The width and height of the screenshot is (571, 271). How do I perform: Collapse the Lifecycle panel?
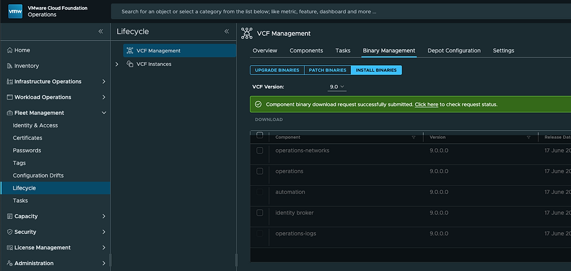click(x=227, y=31)
